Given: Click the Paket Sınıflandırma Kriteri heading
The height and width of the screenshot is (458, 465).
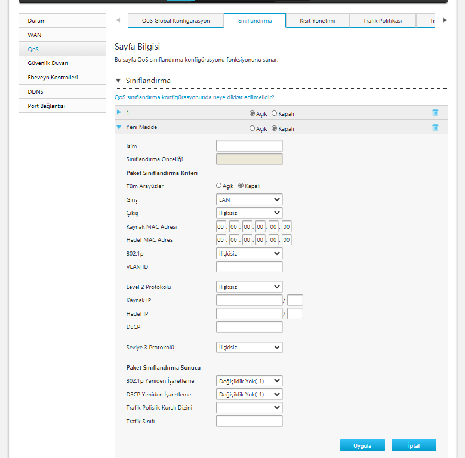Looking at the screenshot, I should click(162, 173).
